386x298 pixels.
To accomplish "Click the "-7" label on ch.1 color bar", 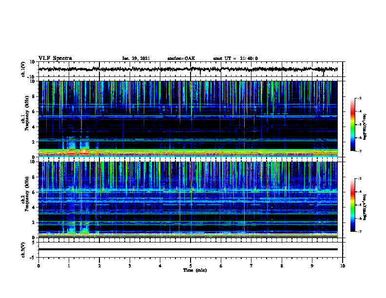I will [360, 151].
